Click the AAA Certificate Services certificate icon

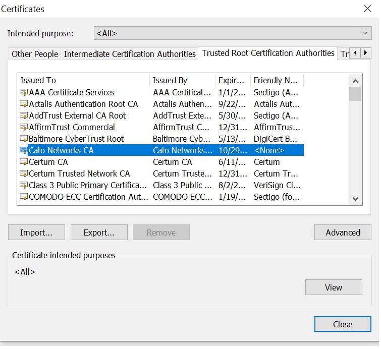tap(24, 92)
